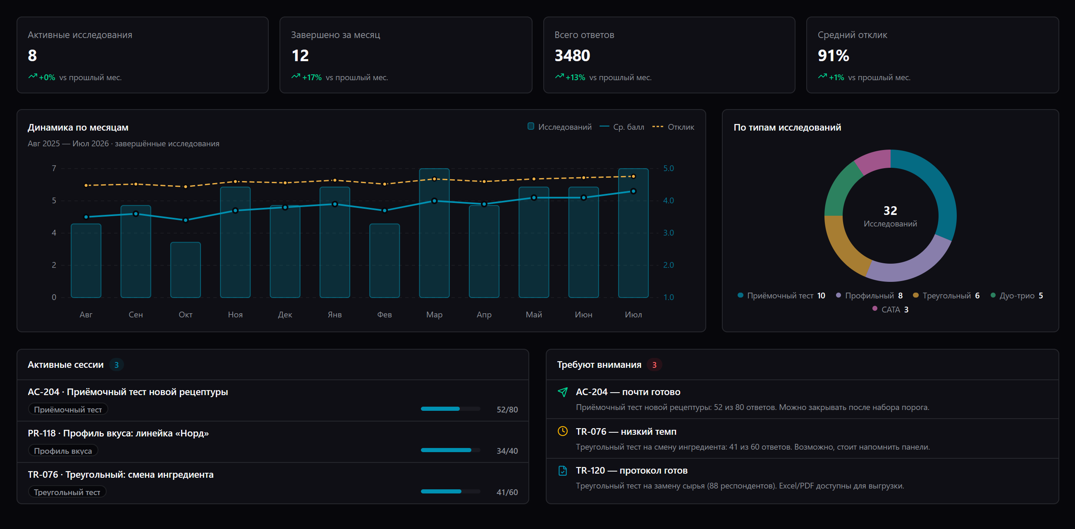1075x529 pixels.
Task: Click the document icon beside TR-120
Action: tap(563, 471)
